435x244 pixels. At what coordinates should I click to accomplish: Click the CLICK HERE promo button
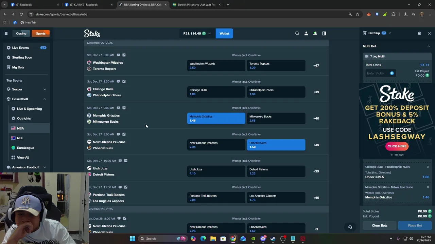397,146
